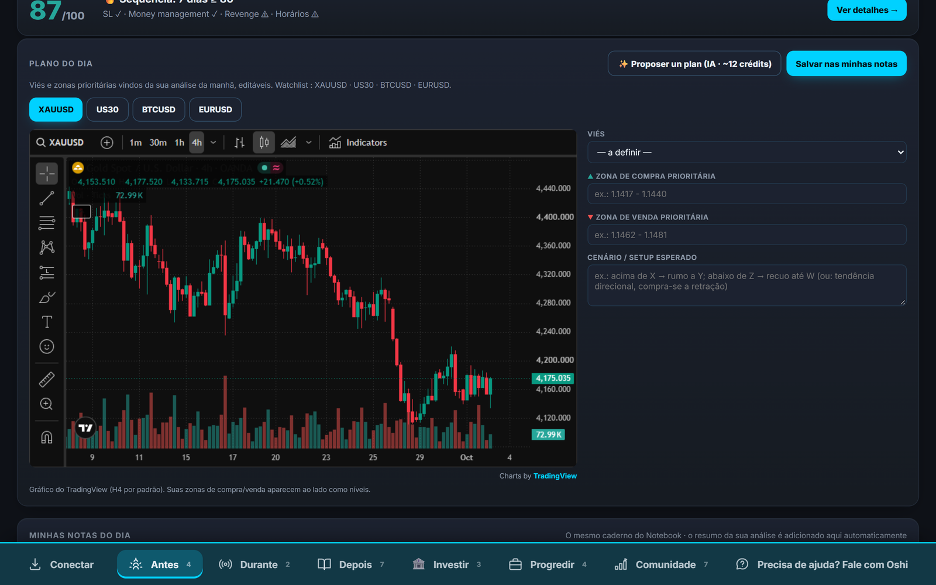Image resolution: width=936 pixels, height=585 pixels.
Task: Open the emoji icons tool
Action: (47, 346)
